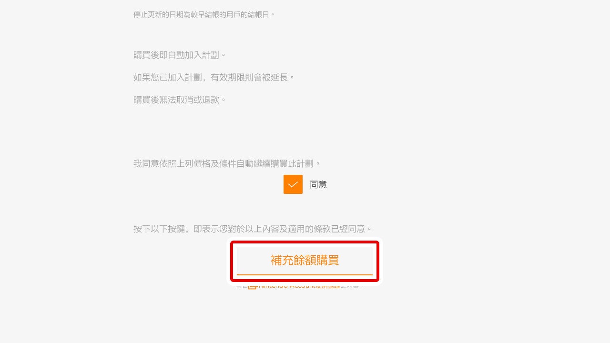
Task: Select the line 如果您已加入計劃，有效期限則會被延長
Action: coord(214,77)
